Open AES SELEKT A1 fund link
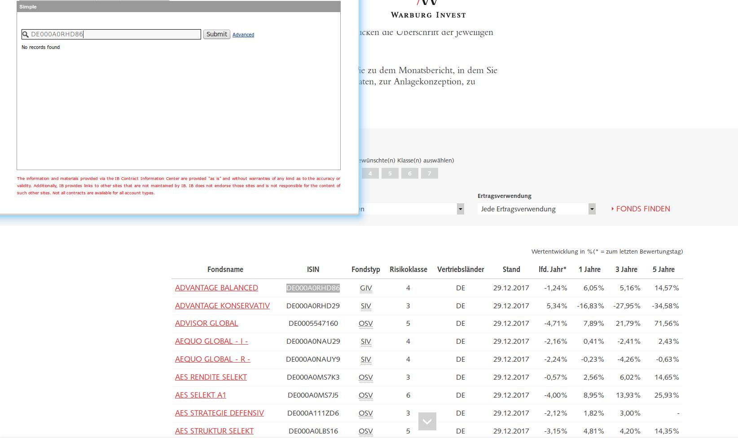The width and height of the screenshot is (738, 438). [x=201, y=395]
